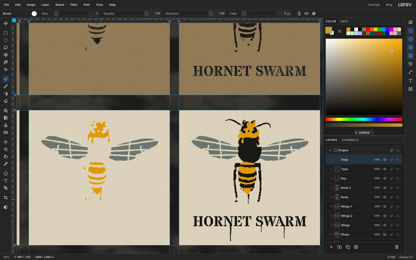Select the rectangular marquee tool
416x260 pixels.
(x=6, y=33)
